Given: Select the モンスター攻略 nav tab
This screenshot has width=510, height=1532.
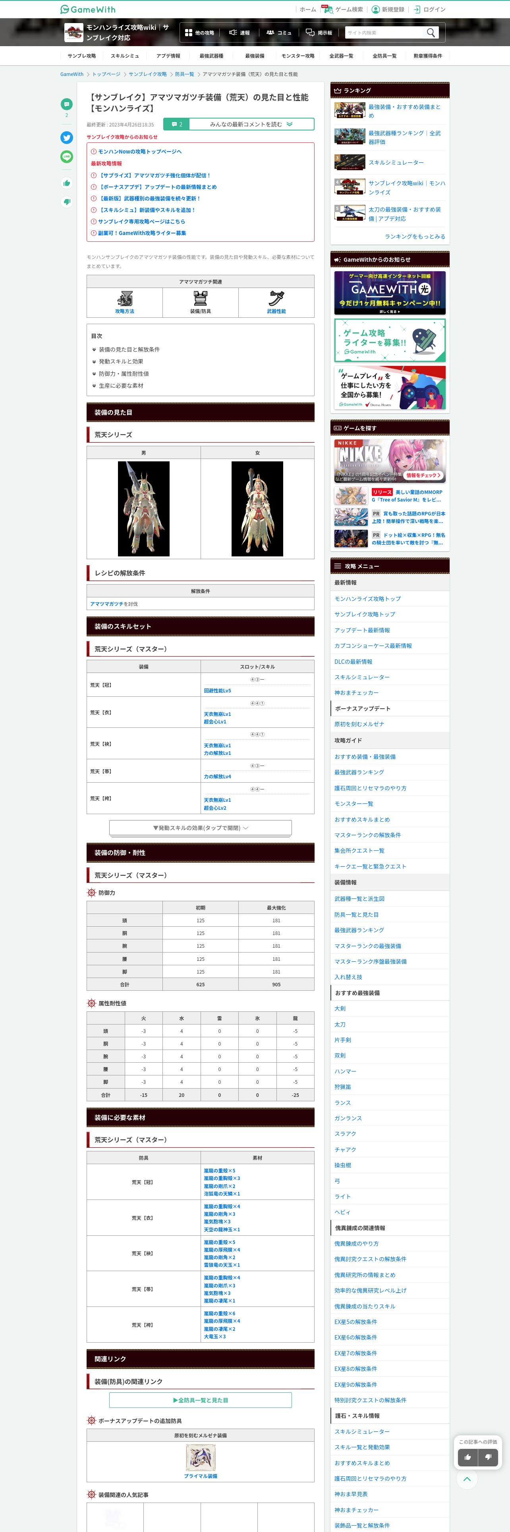Looking at the screenshot, I should click(298, 56).
